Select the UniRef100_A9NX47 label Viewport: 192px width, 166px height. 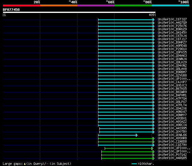click(x=172, y=112)
